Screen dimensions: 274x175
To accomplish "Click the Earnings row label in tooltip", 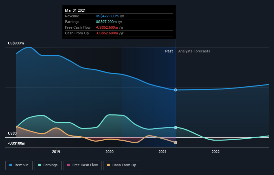I will [x=72, y=22].
